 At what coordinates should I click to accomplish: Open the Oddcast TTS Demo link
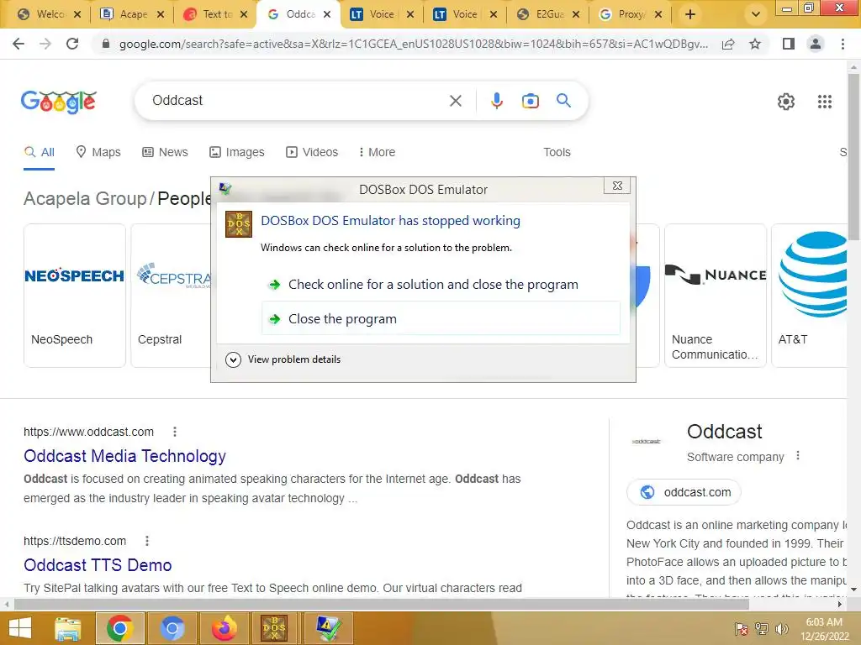tap(98, 565)
